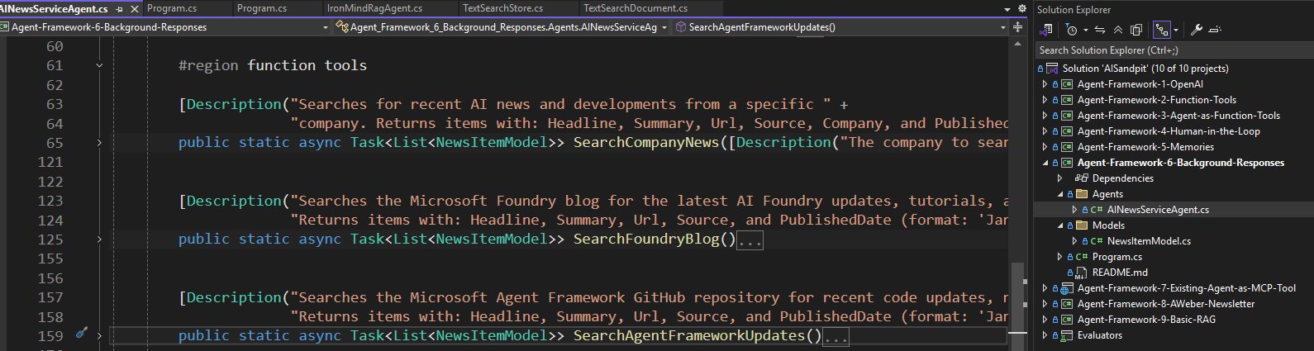Toggle pin on AINewsServiceAgent.cs tab

pos(120,8)
